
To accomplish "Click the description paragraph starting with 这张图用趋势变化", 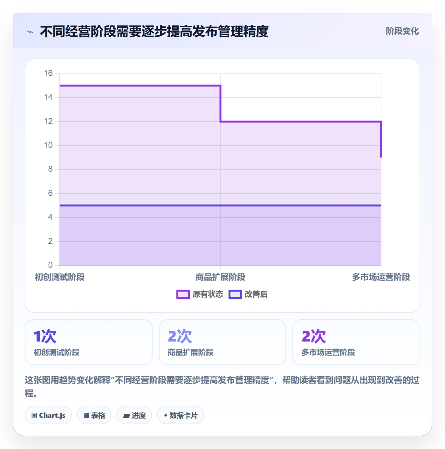I will (222, 387).
